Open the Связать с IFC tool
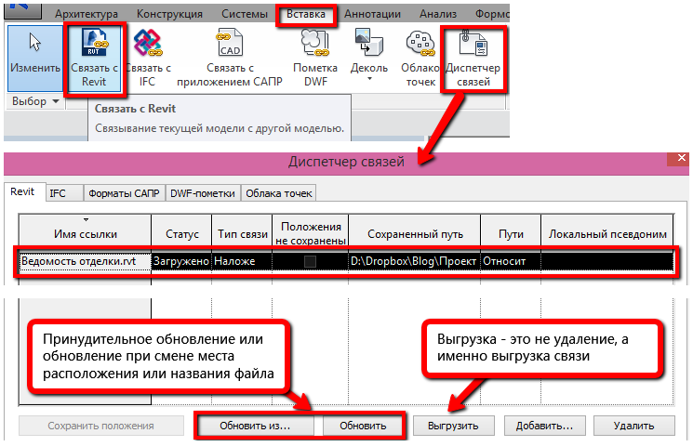 pyautogui.click(x=148, y=58)
